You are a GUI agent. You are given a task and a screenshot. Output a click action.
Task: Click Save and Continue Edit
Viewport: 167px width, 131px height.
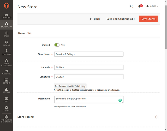(x=121, y=19)
